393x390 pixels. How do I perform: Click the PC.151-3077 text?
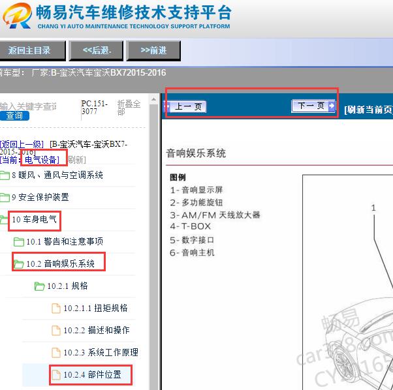(x=95, y=108)
